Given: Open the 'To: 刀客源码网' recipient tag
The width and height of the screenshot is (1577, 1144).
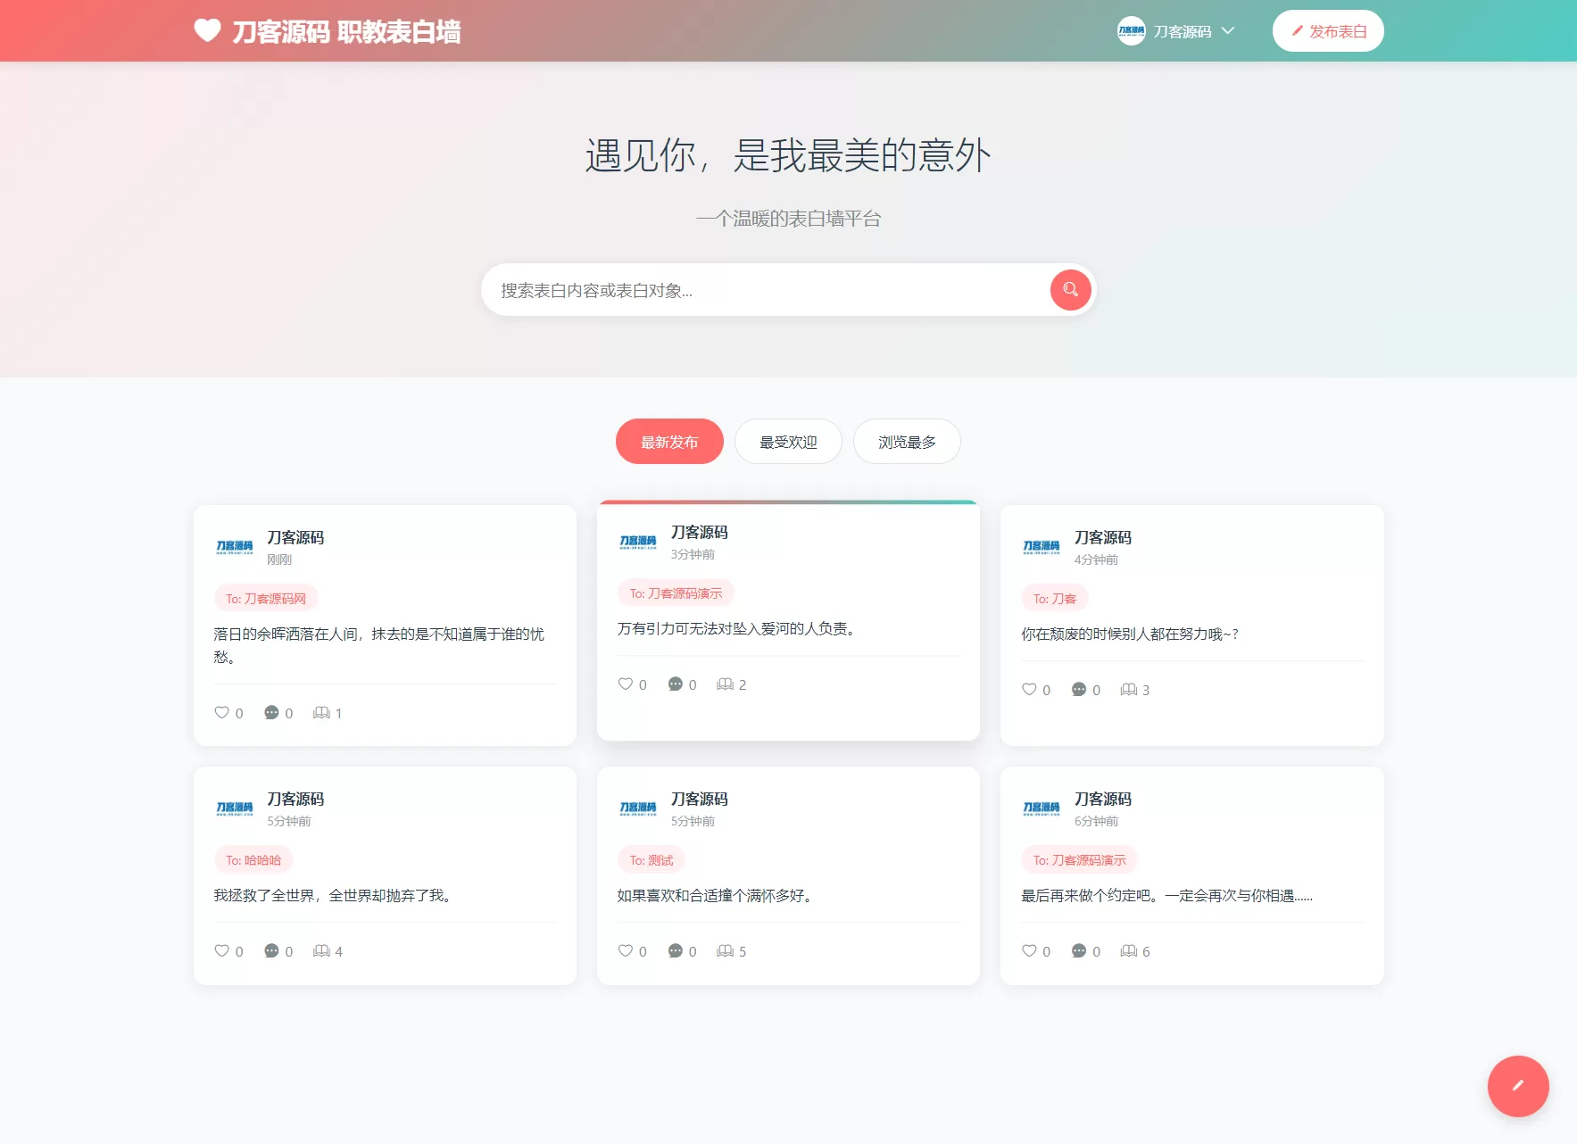Looking at the screenshot, I should coord(265,598).
